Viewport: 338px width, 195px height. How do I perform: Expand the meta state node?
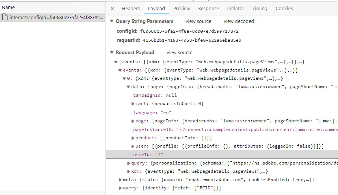pos(120,180)
